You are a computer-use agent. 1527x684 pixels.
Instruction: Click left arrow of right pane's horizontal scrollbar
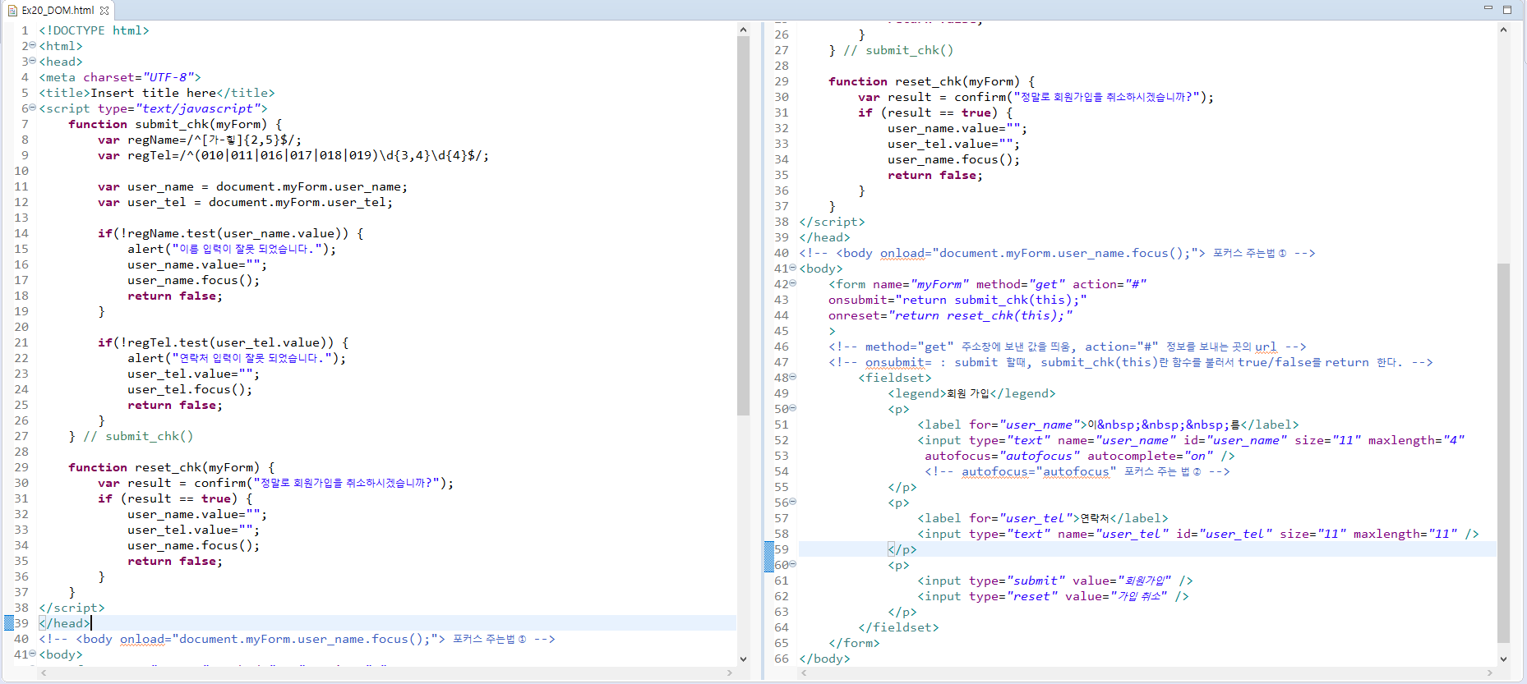(x=804, y=673)
